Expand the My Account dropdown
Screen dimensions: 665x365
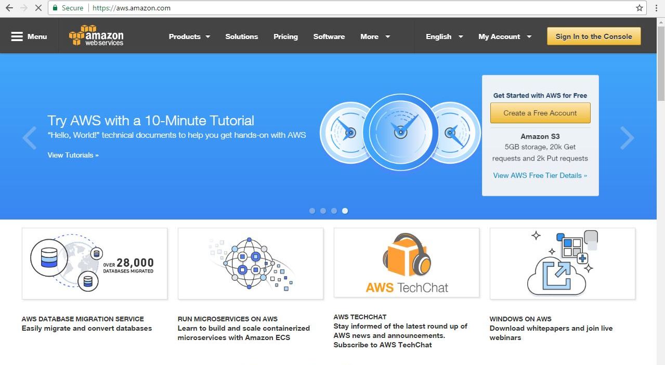[505, 36]
